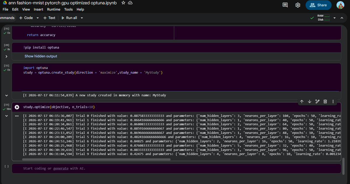Click the Trial 7 finished output line
This screenshot has width=350, height=184.
182,145
